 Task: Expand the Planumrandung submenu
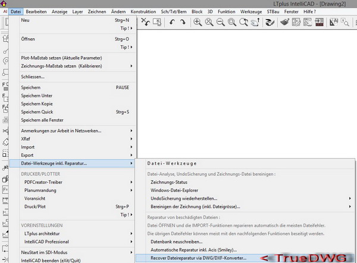(x=131, y=190)
